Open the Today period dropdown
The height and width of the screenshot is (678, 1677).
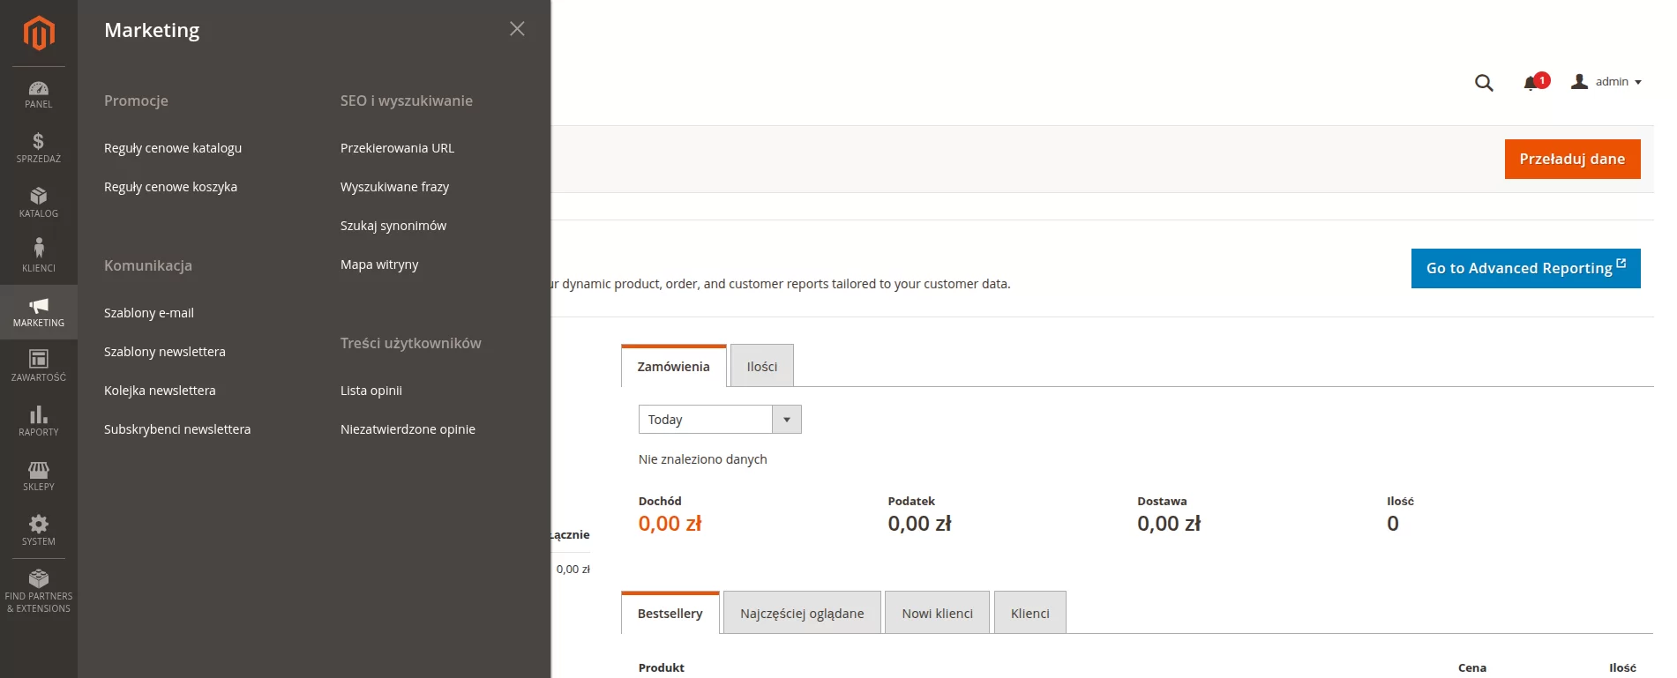(x=719, y=420)
